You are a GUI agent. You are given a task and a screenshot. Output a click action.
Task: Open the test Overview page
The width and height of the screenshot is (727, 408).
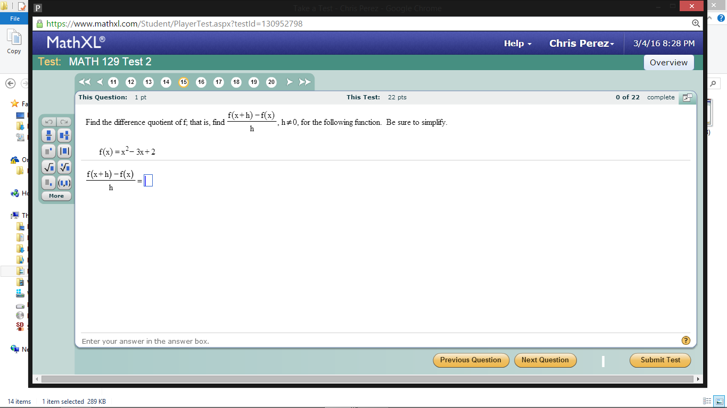(668, 62)
